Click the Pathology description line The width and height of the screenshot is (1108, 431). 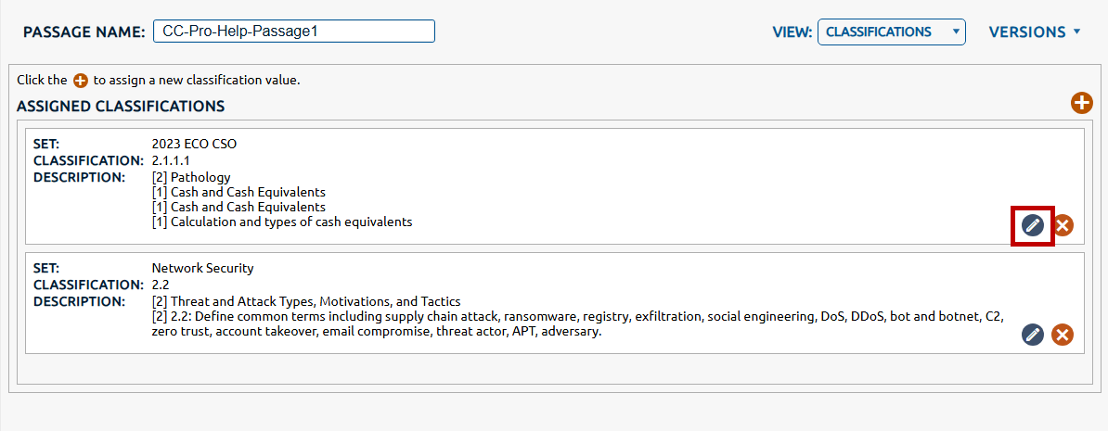191,177
